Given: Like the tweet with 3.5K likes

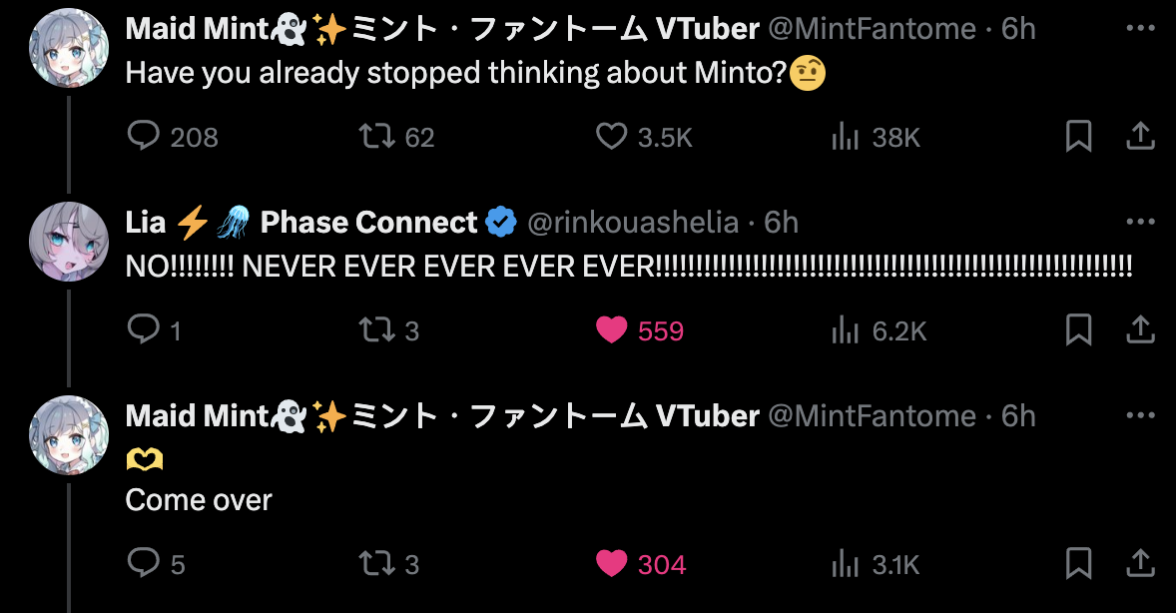Looking at the screenshot, I should tap(611, 136).
